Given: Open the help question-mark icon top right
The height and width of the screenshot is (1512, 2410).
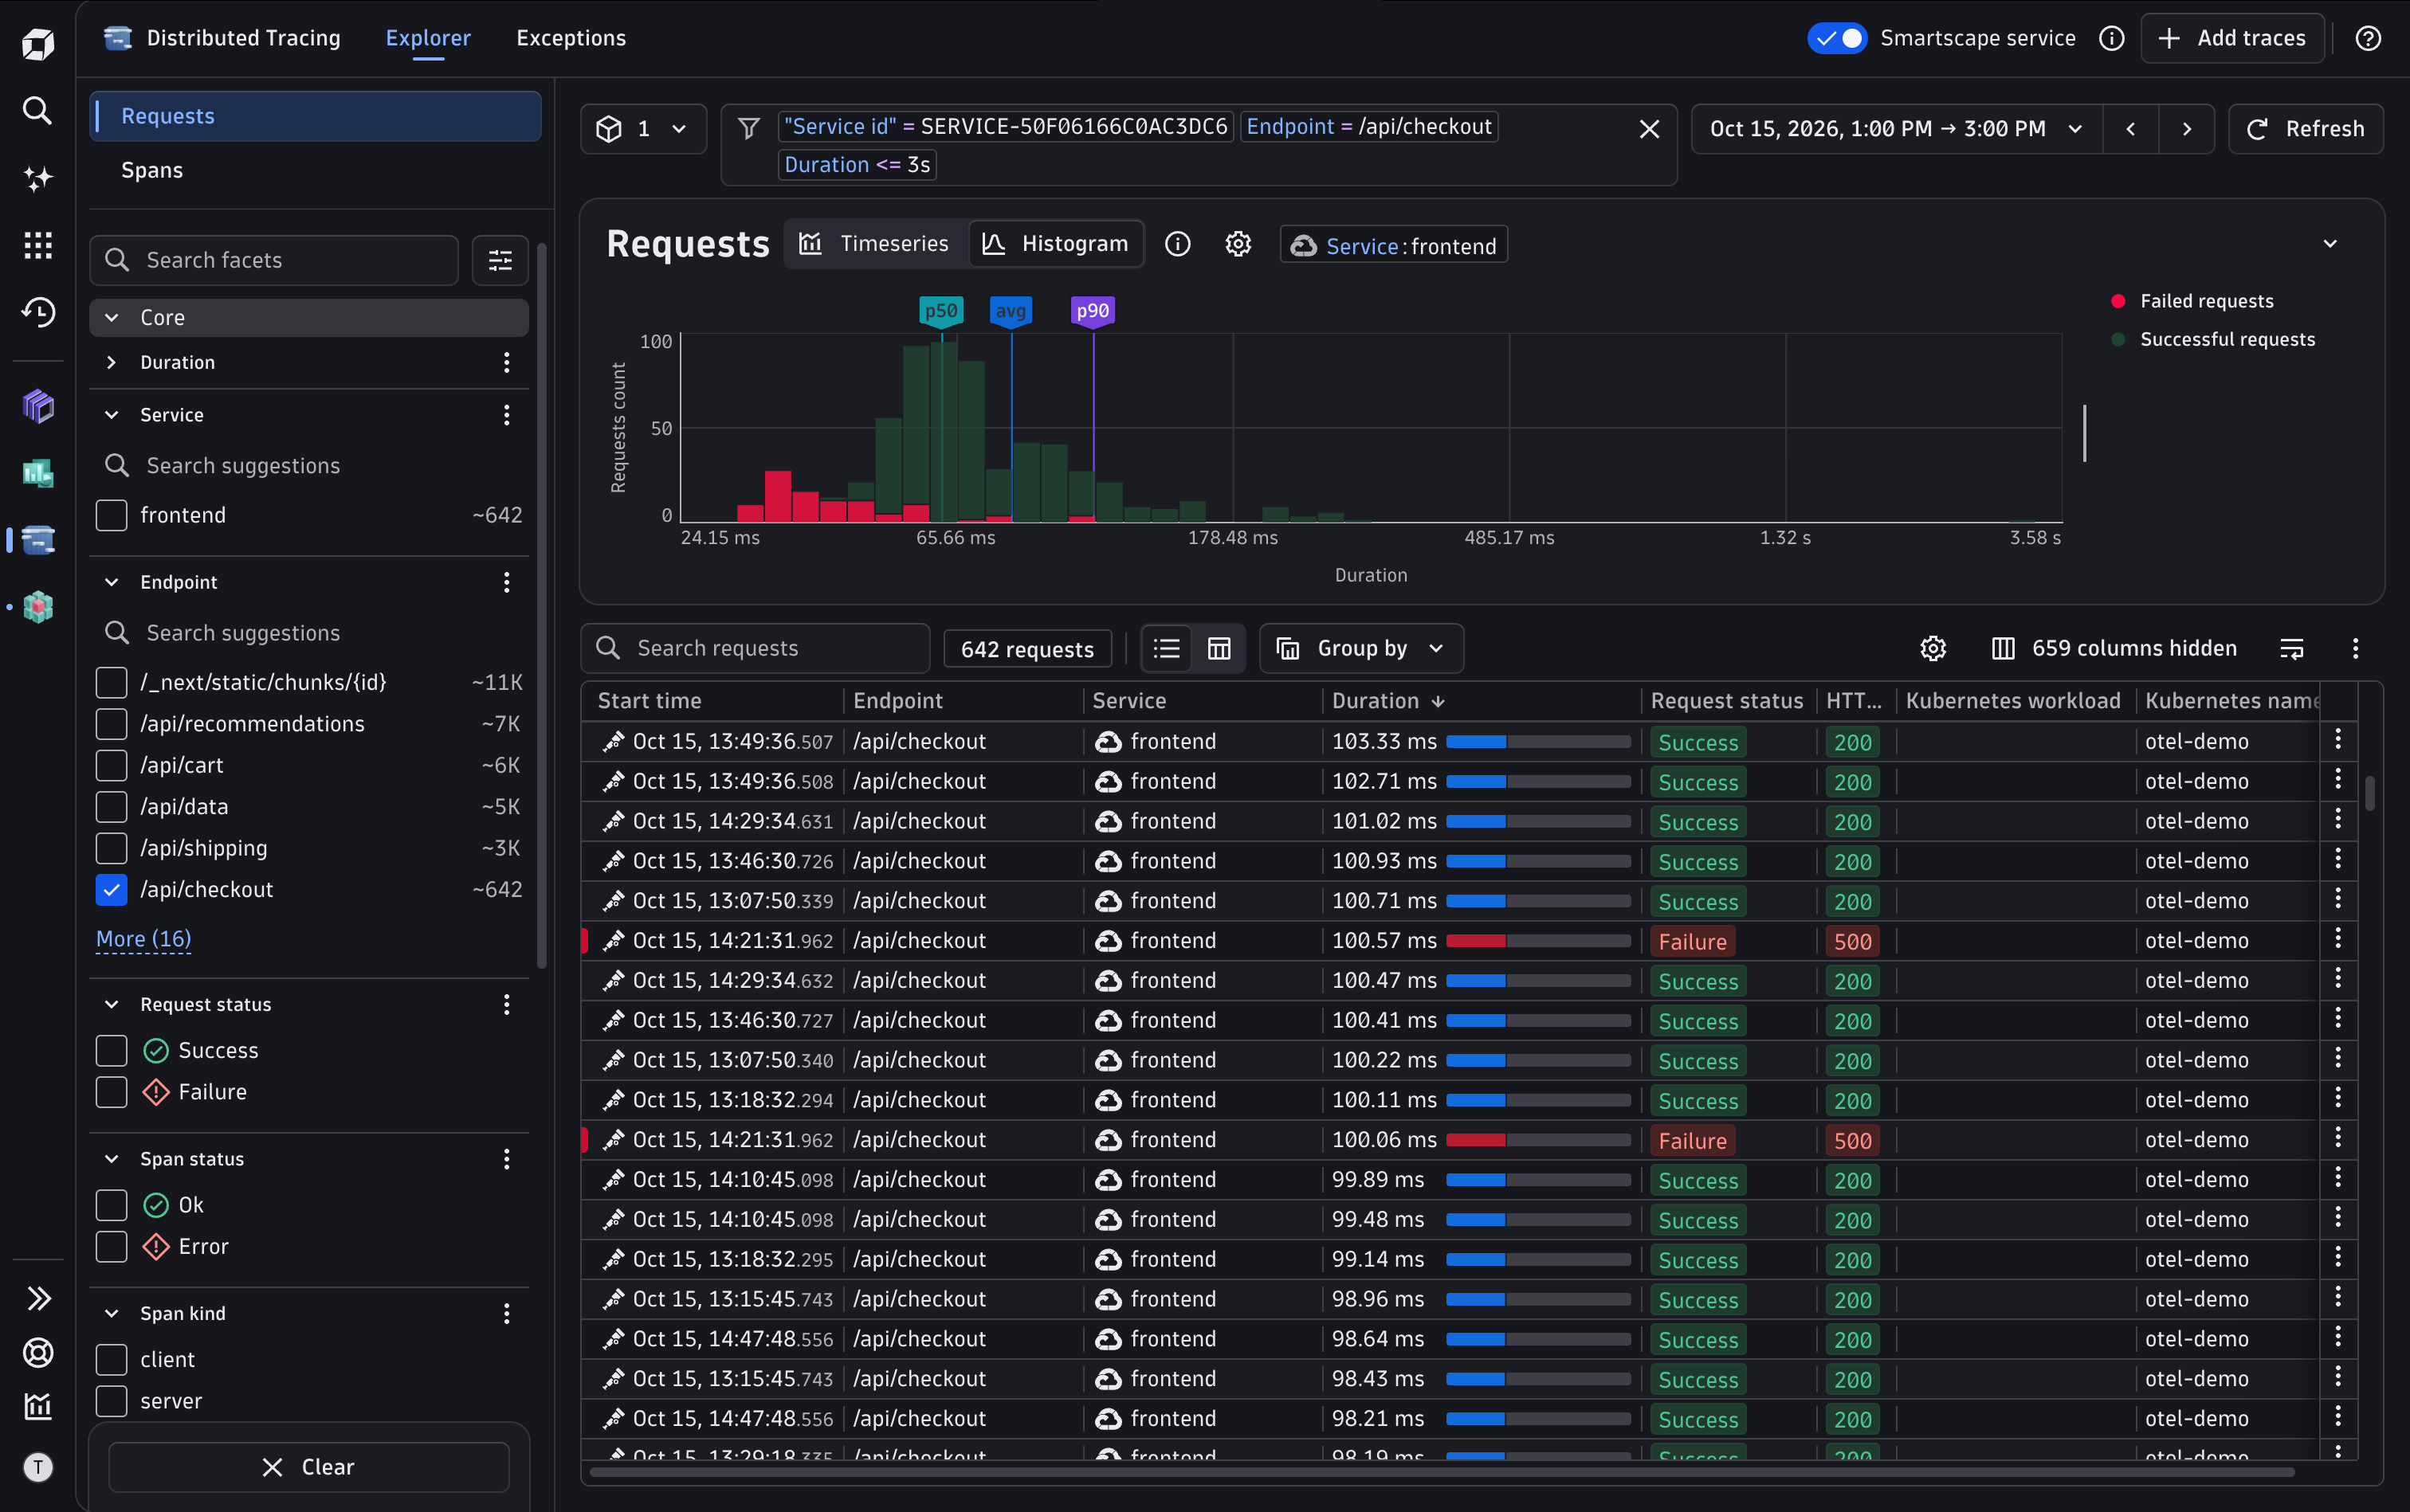Looking at the screenshot, I should click(x=2368, y=38).
